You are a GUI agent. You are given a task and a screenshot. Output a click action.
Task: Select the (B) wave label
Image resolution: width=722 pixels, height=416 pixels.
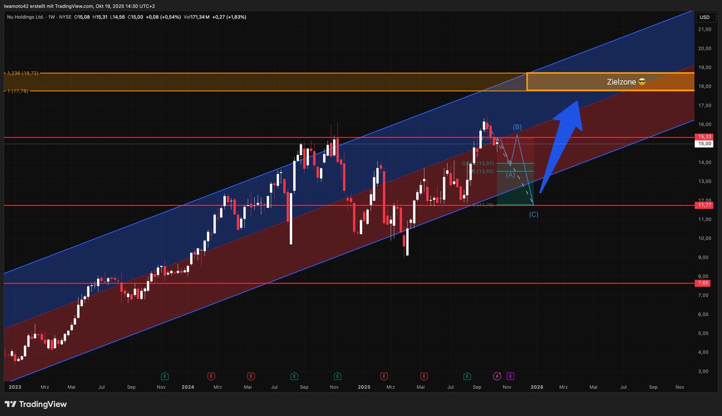point(517,127)
